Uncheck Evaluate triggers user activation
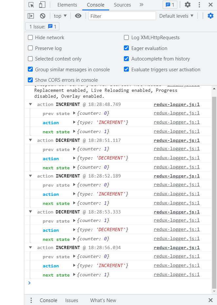 click(x=126, y=69)
